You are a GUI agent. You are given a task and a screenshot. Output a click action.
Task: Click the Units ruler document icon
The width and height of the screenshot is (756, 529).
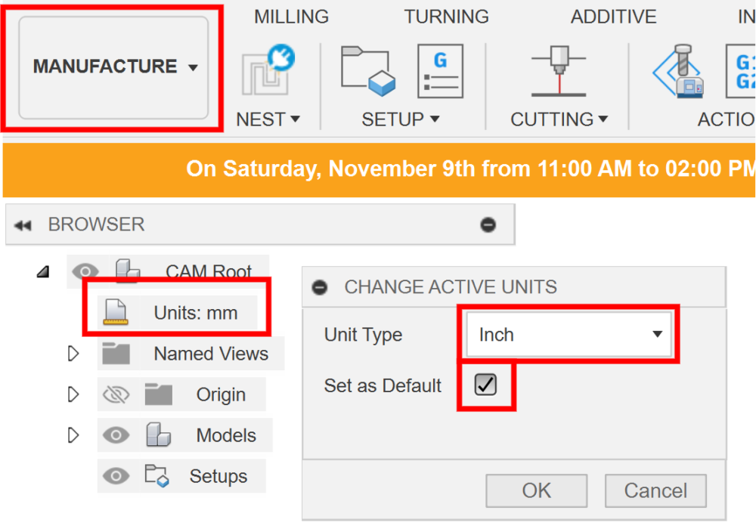click(x=116, y=313)
